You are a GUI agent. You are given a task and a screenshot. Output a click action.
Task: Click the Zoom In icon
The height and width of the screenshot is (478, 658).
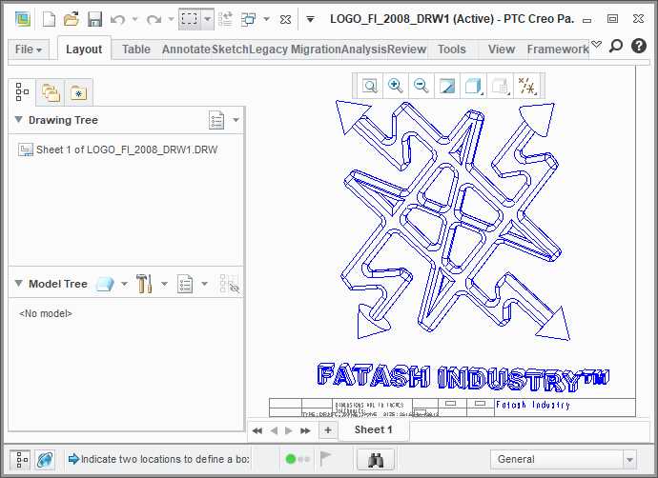tap(396, 86)
